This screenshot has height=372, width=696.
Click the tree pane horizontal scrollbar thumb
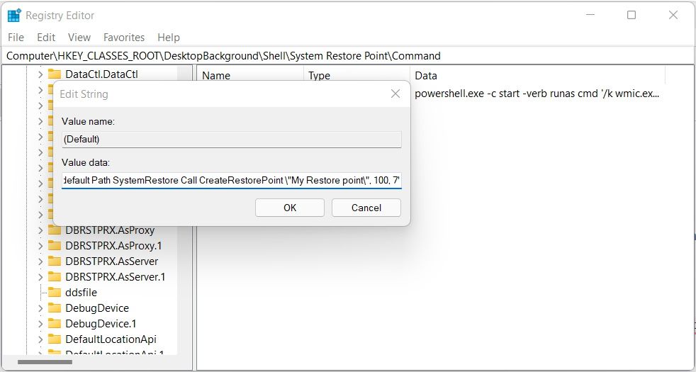pyautogui.click(x=45, y=362)
